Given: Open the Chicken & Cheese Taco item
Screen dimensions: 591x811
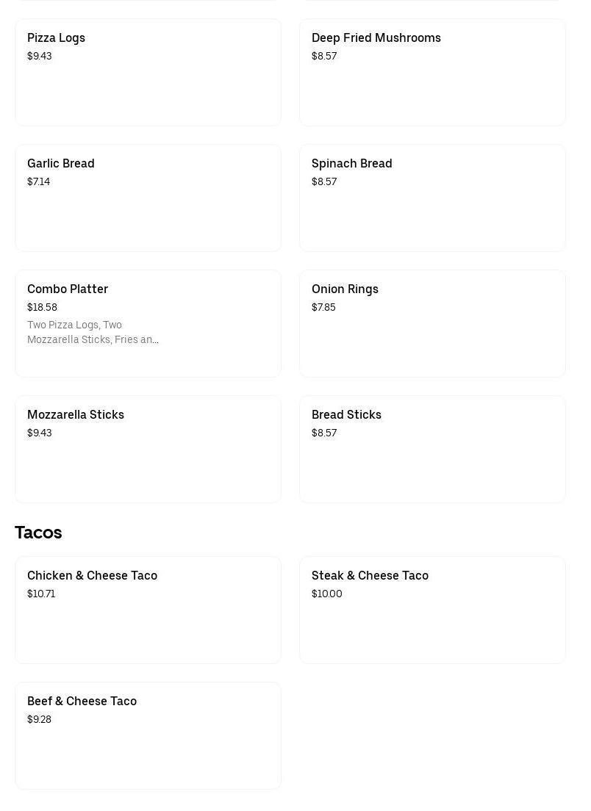Looking at the screenshot, I should [x=148, y=610].
